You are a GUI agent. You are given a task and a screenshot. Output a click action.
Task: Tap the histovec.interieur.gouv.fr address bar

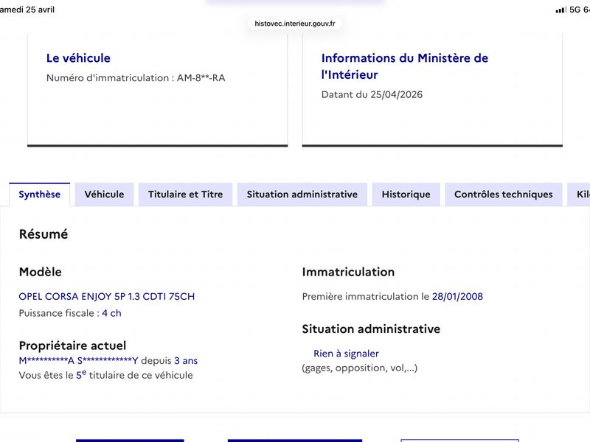coord(294,24)
